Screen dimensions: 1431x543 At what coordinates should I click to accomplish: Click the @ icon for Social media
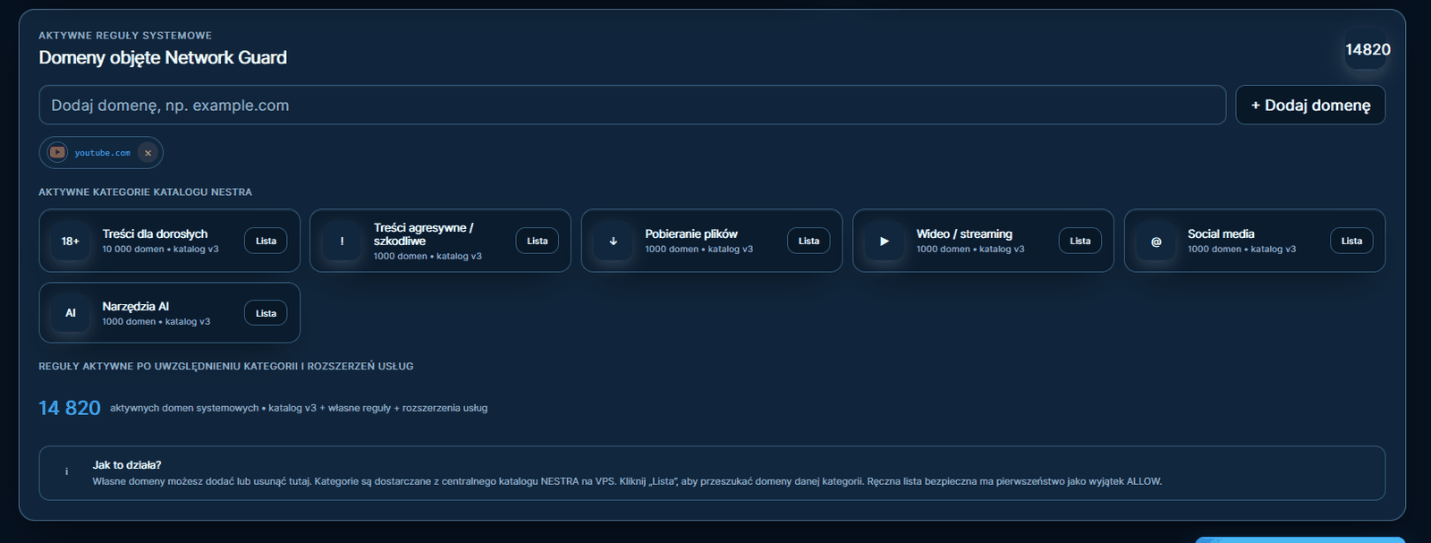pyautogui.click(x=1156, y=241)
